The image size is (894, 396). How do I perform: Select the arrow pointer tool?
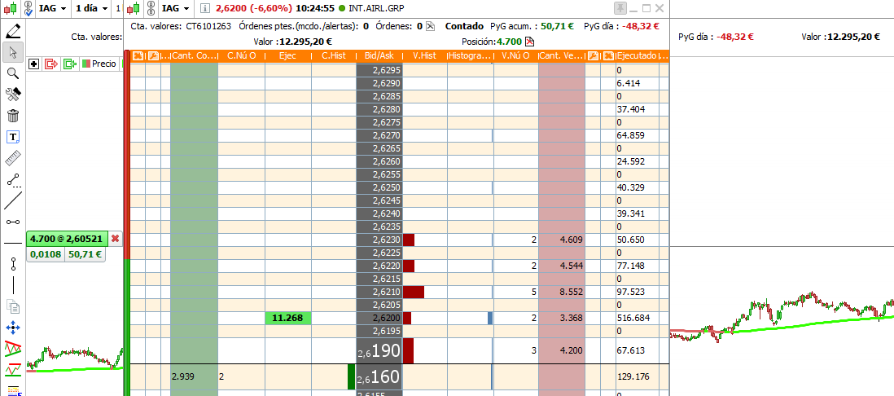(x=13, y=52)
